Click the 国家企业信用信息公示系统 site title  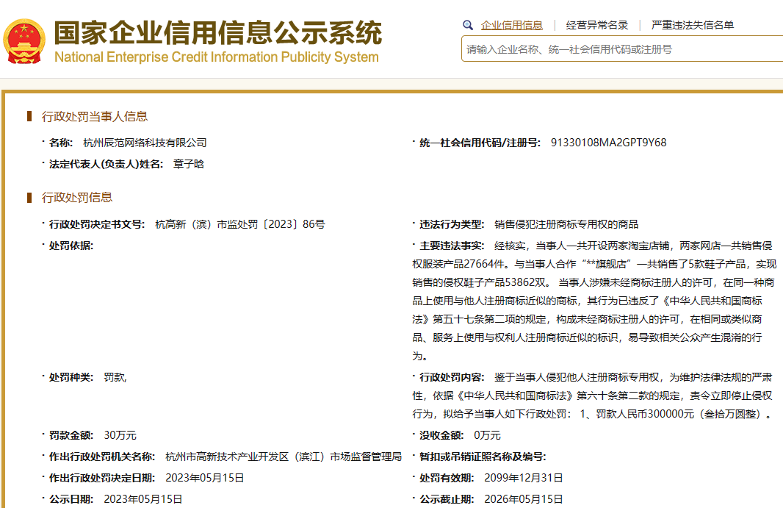(217, 32)
